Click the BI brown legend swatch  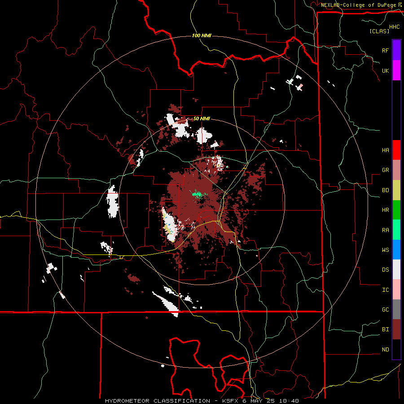click(396, 329)
